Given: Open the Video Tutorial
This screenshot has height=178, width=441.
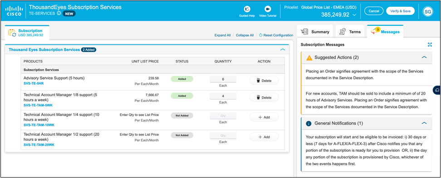Looking at the screenshot, I should [x=268, y=11].
